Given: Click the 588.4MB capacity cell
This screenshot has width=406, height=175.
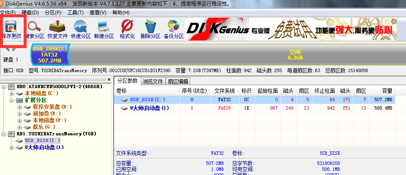Looking at the screenshot, I should [x=383, y=108].
